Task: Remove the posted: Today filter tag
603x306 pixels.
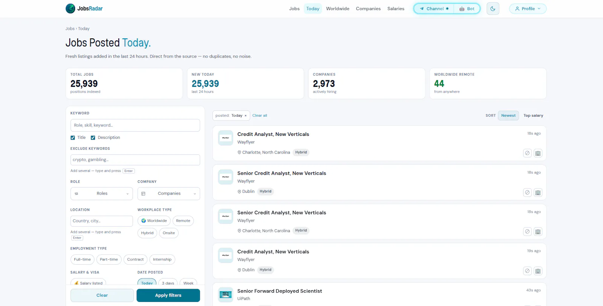Action: click(246, 116)
